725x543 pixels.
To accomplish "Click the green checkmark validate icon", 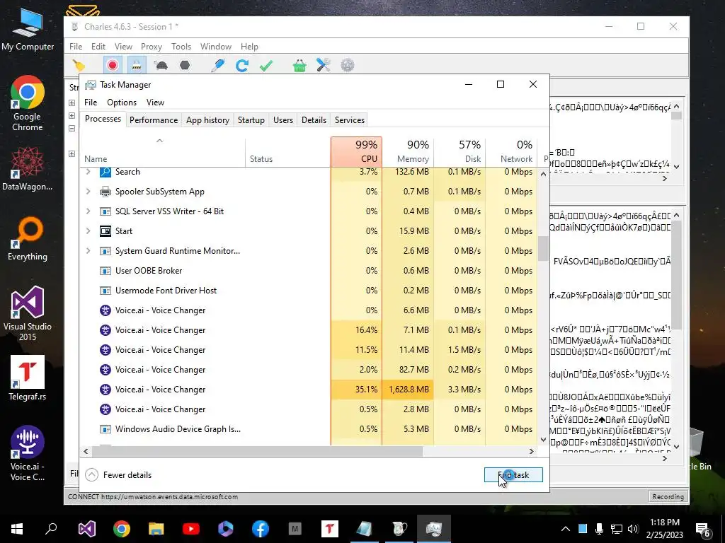I will pos(266,66).
